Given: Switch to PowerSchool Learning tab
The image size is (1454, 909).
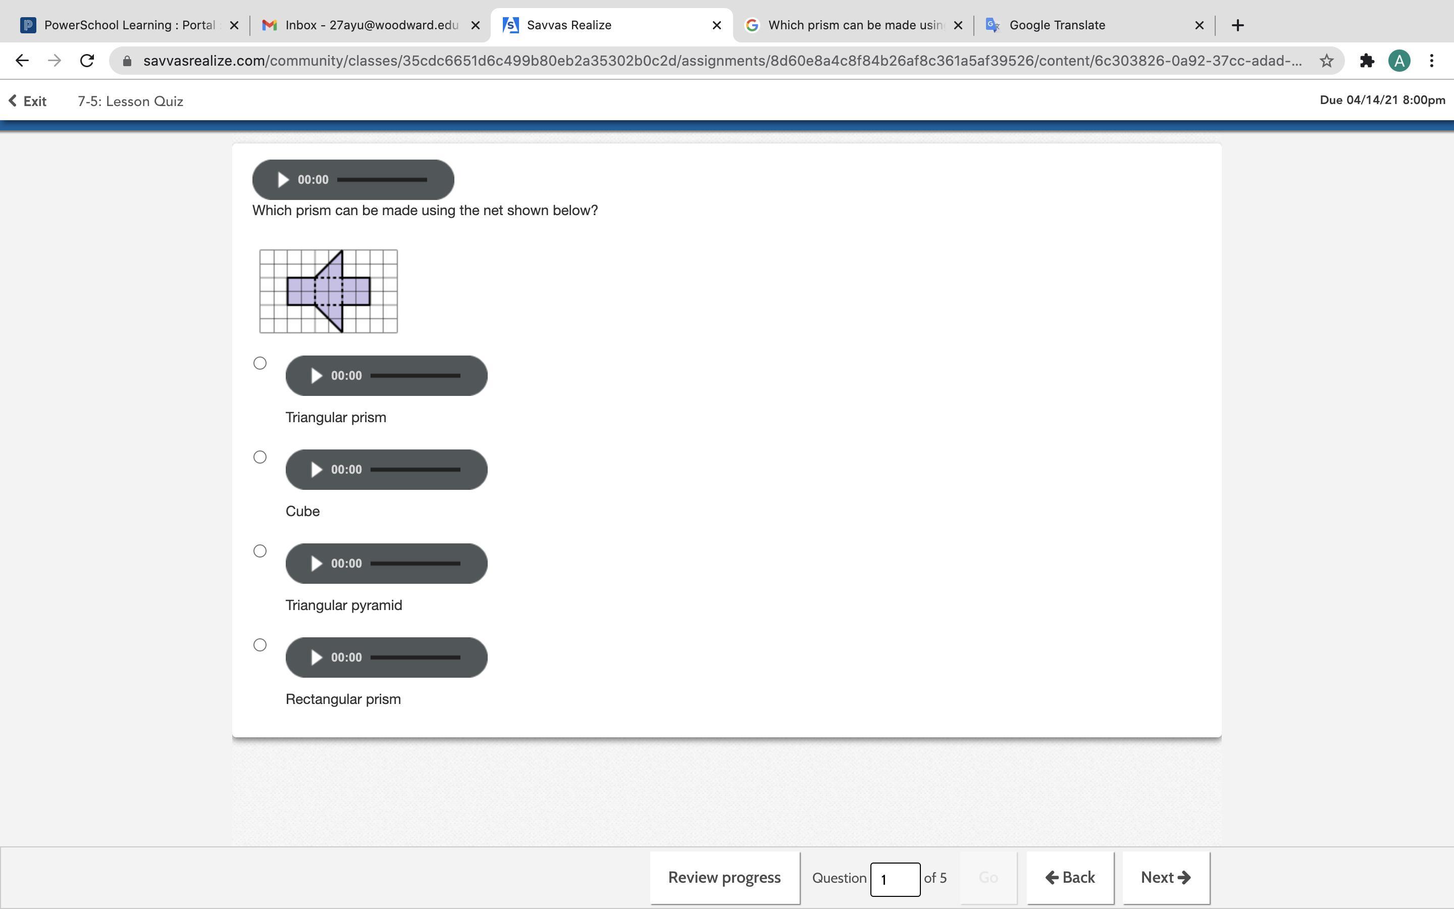Looking at the screenshot, I should pyautogui.click(x=129, y=25).
